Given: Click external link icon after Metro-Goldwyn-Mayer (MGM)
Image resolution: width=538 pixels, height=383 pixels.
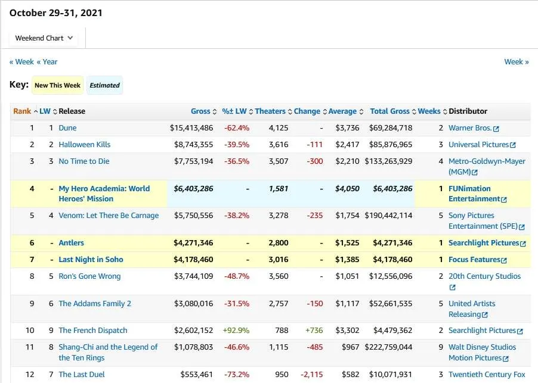Looking at the screenshot, I should (475, 173).
